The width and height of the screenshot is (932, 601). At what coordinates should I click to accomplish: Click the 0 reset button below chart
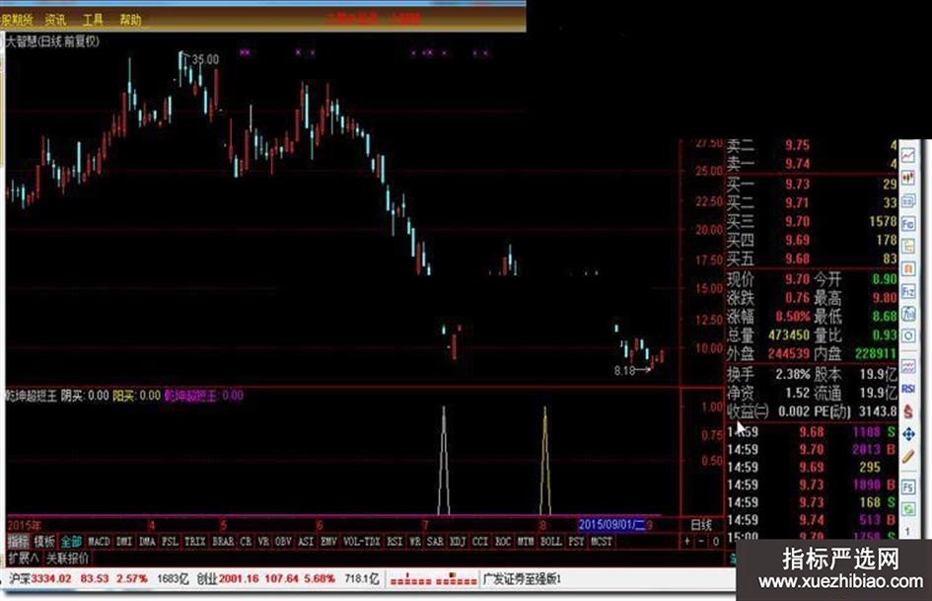(716, 541)
